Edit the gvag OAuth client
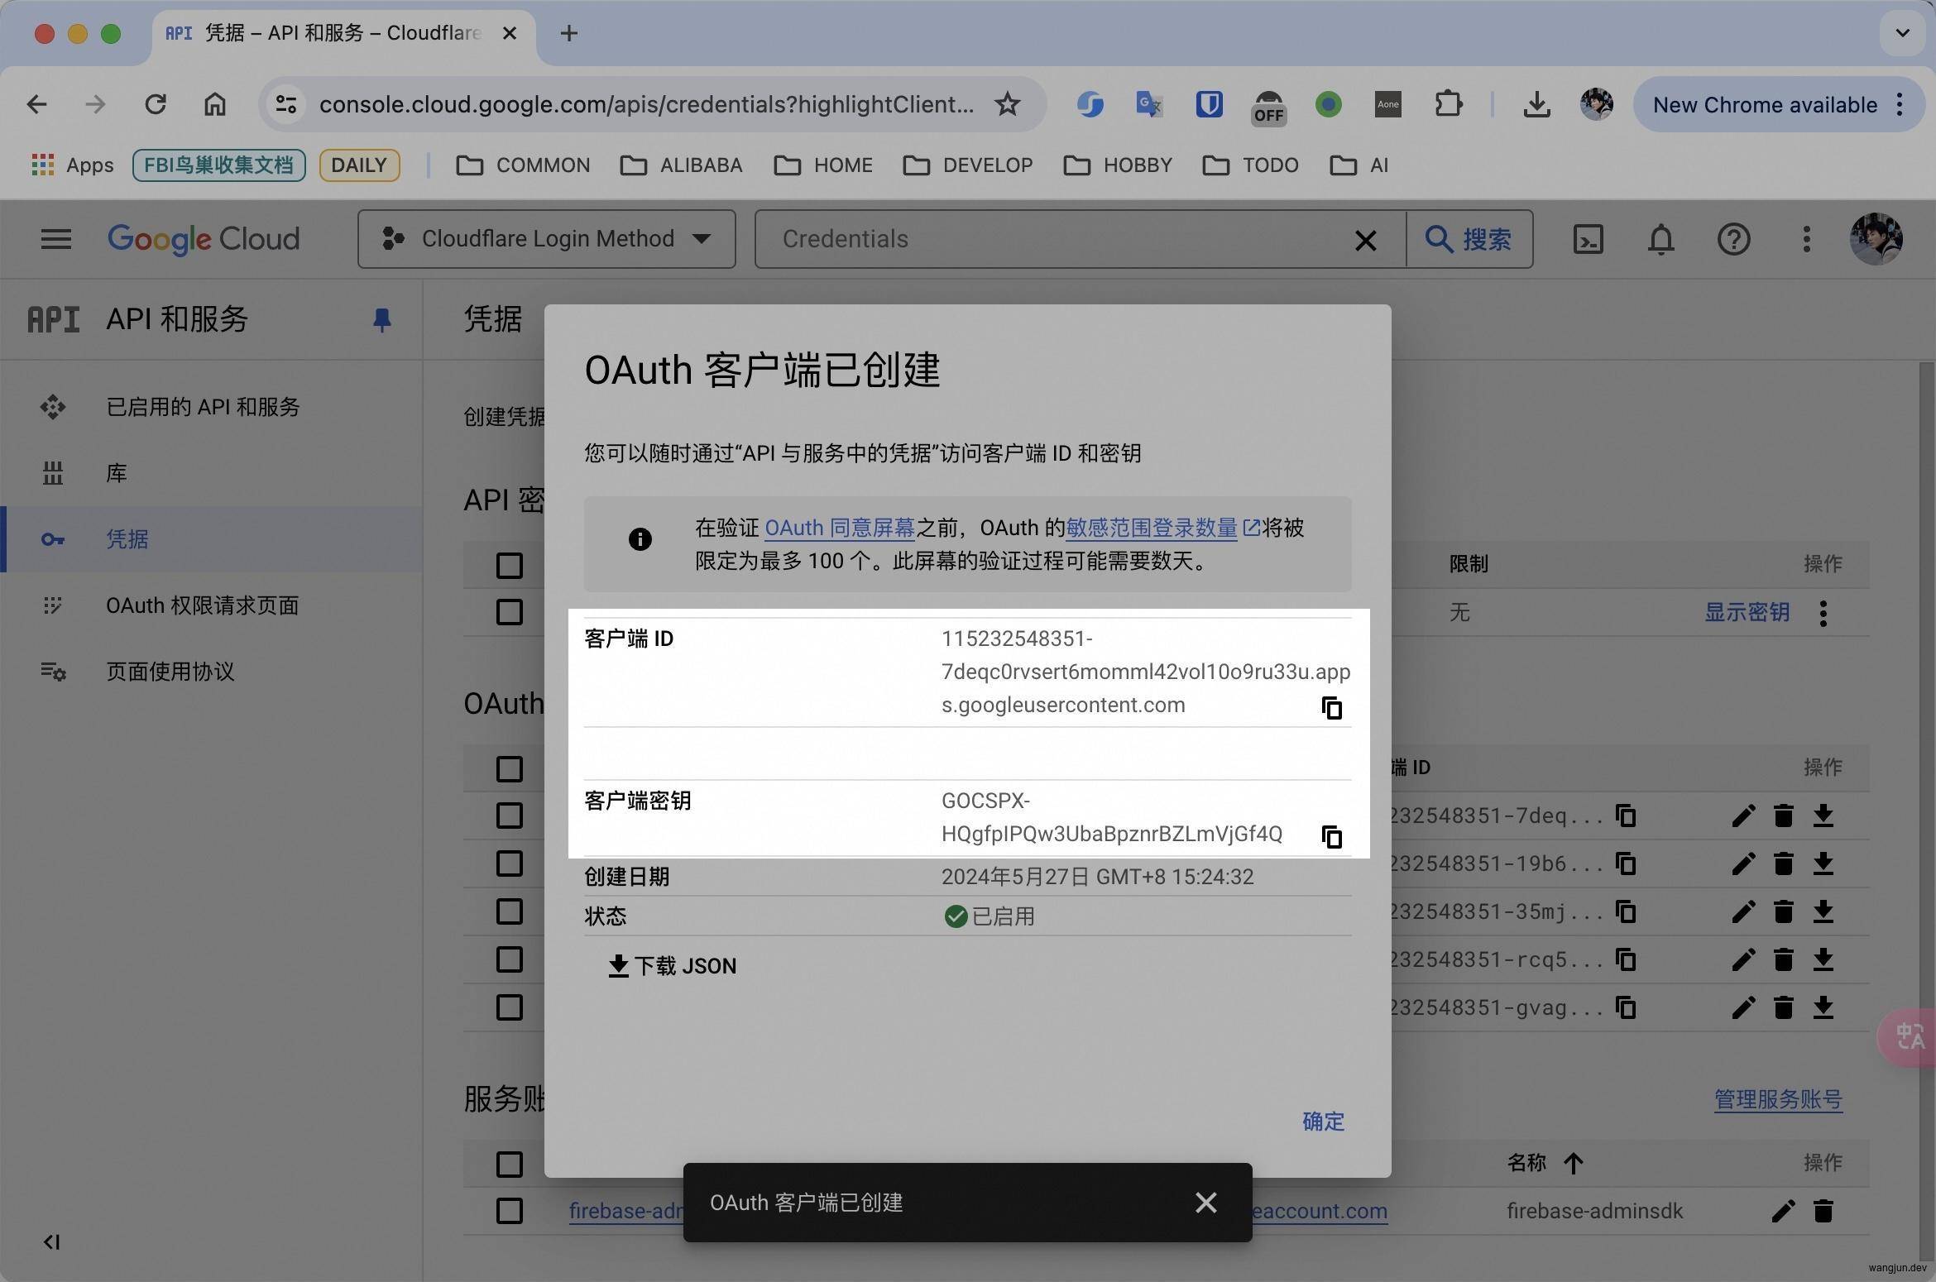 tap(1742, 1008)
